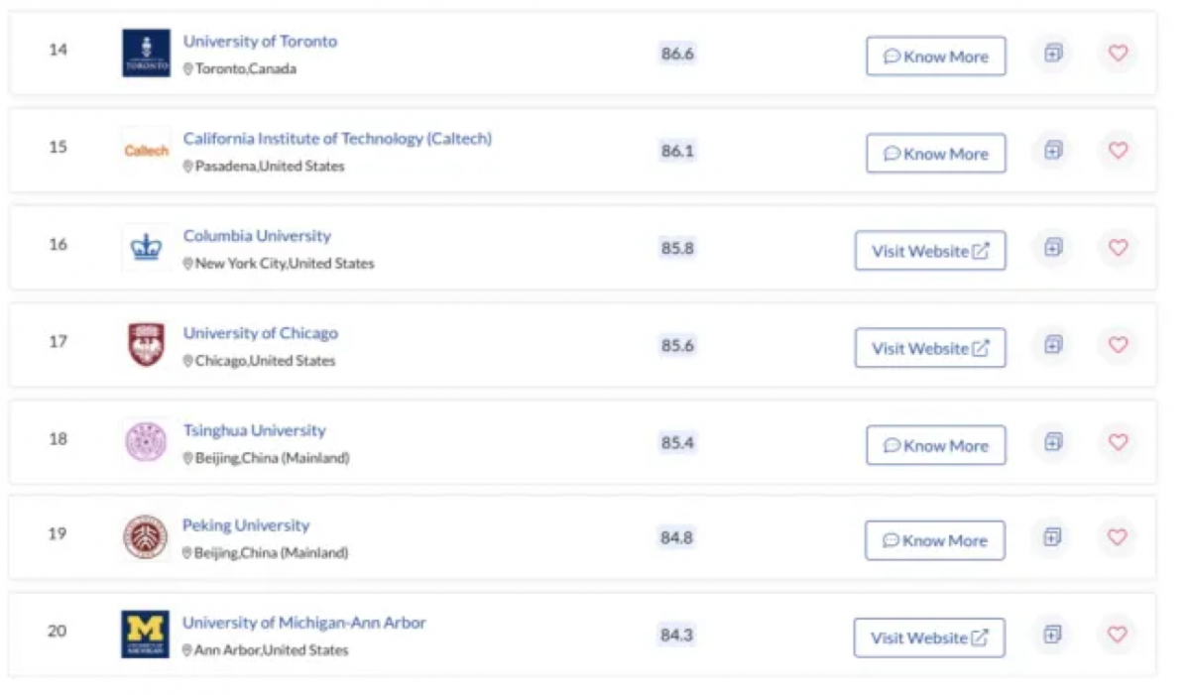Open Know More for University of Toronto

tap(936, 57)
